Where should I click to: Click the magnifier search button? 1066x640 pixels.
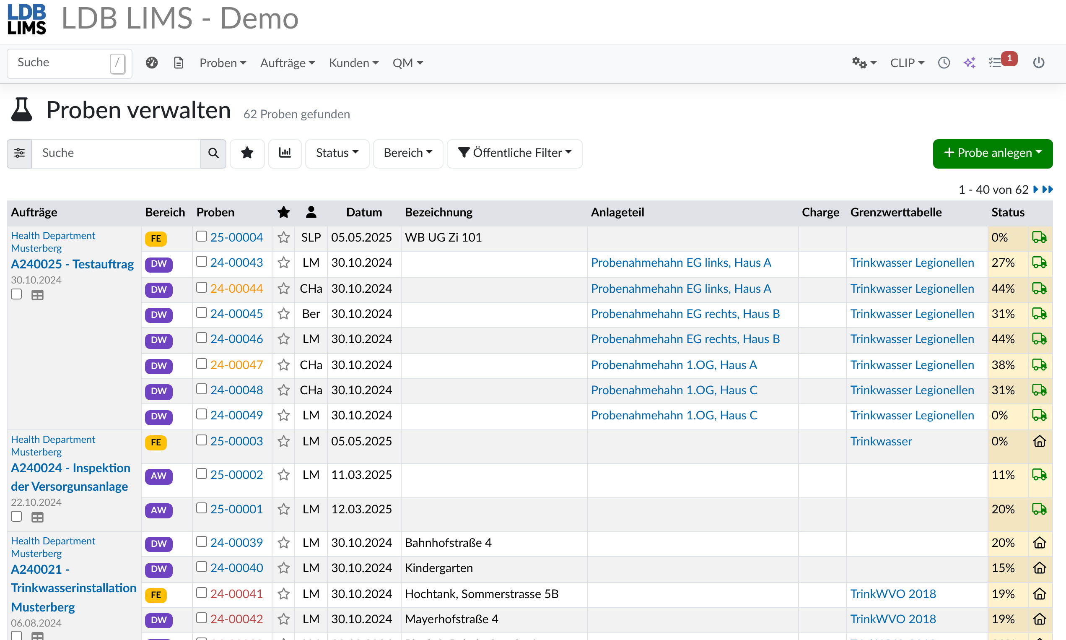coord(213,153)
